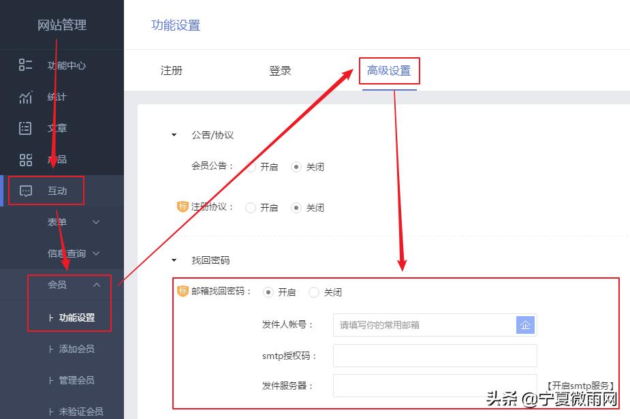Collapse the 找回密码 section triangle

(x=174, y=260)
